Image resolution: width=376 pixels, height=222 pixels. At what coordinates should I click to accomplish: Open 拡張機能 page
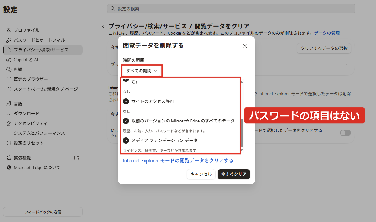(43, 158)
